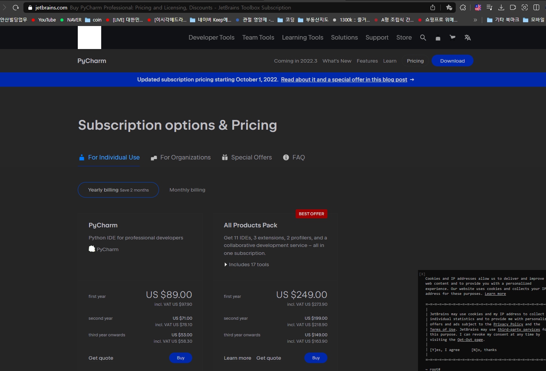
Task: Open the YouTube bookmark
Action: pyautogui.click(x=43, y=20)
